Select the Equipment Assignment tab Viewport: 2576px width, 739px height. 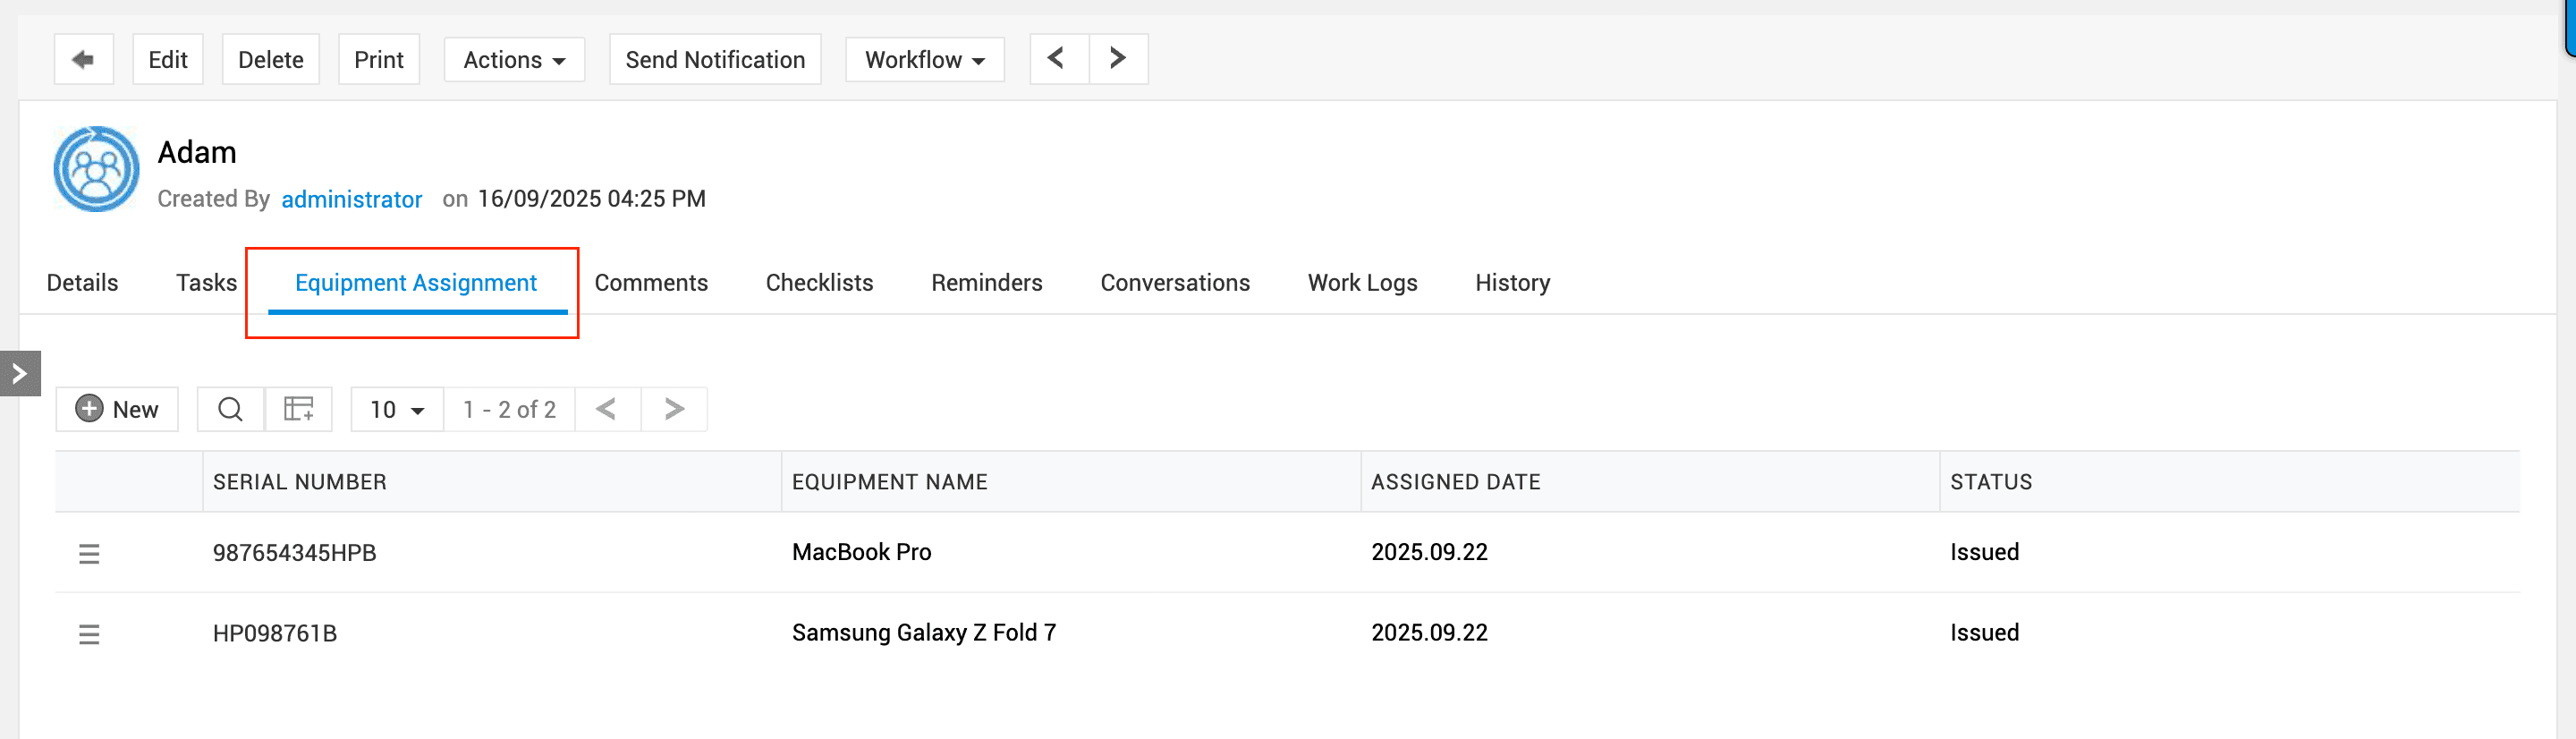416,283
